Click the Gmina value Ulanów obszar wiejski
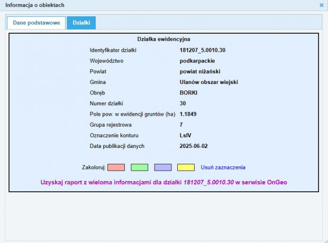Screen dimensions: 328x243 pos(209,82)
